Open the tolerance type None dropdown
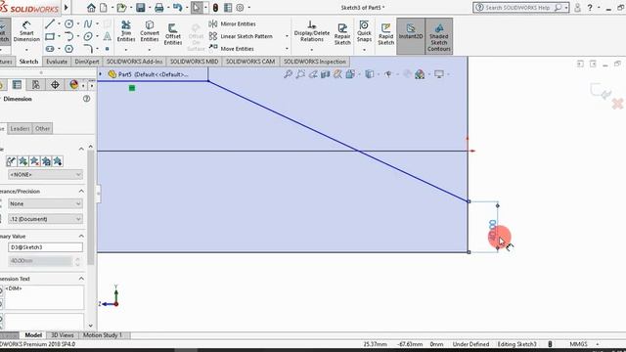The image size is (626, 352). tap(45, 203)
